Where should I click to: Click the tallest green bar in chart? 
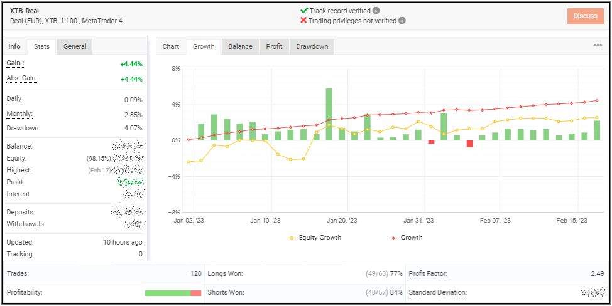click(x=329, y=114)
